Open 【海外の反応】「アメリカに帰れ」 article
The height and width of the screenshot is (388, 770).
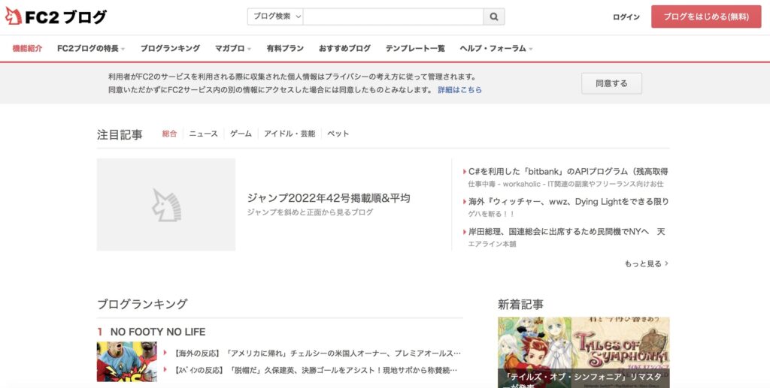[318, 353]
